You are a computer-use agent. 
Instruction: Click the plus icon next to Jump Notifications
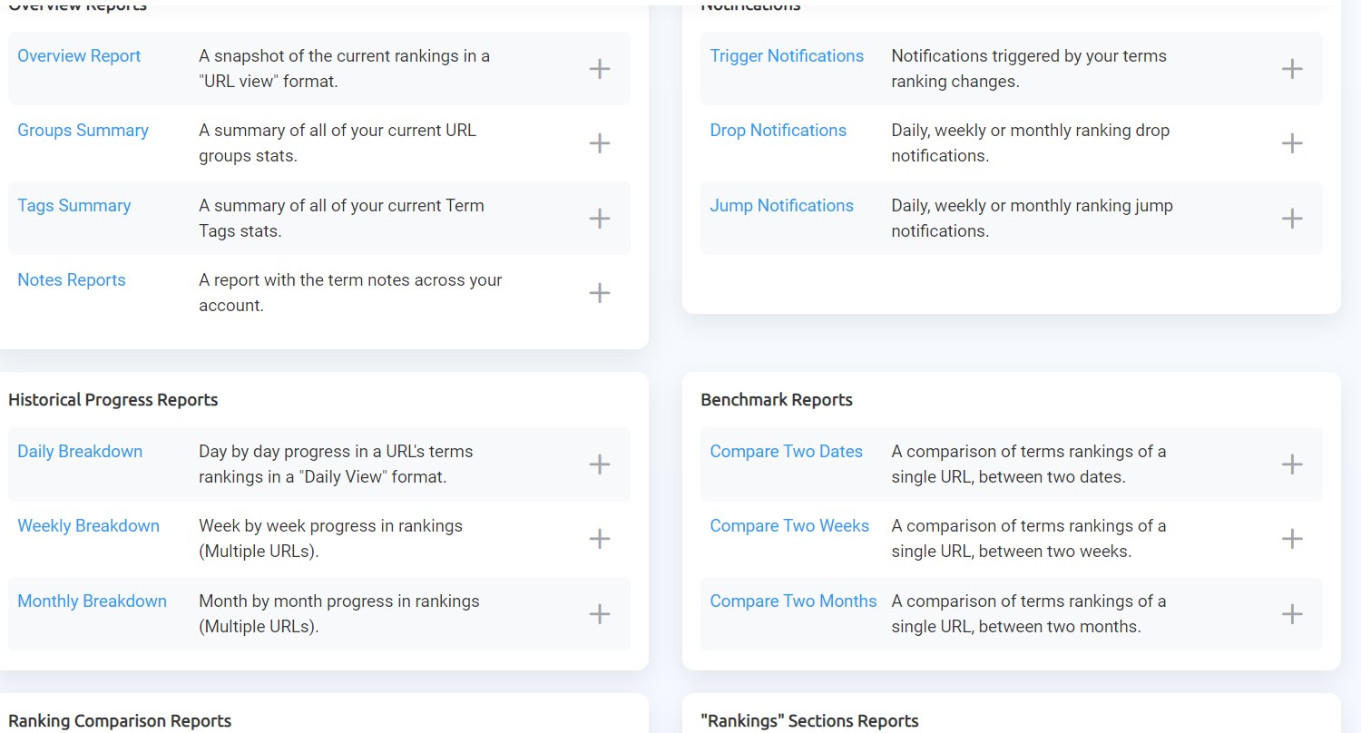point(1292,219)
